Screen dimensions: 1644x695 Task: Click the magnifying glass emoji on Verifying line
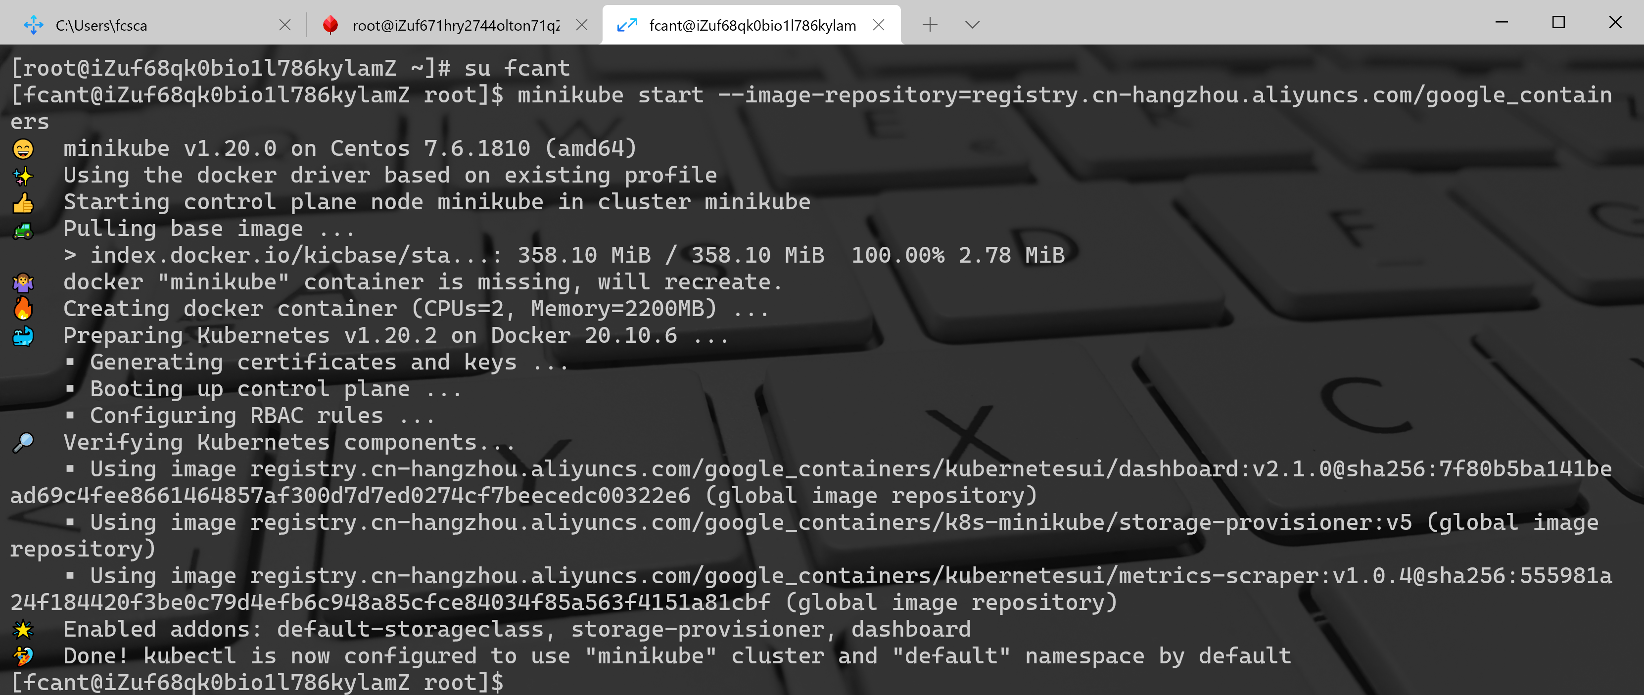pos(23,442)
